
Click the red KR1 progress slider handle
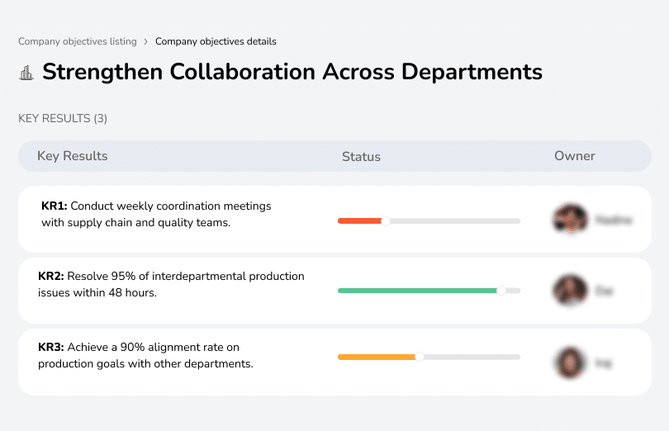coord(385,220)
